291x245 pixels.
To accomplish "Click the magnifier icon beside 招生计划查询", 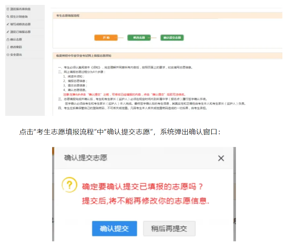I will click(8, 17).
